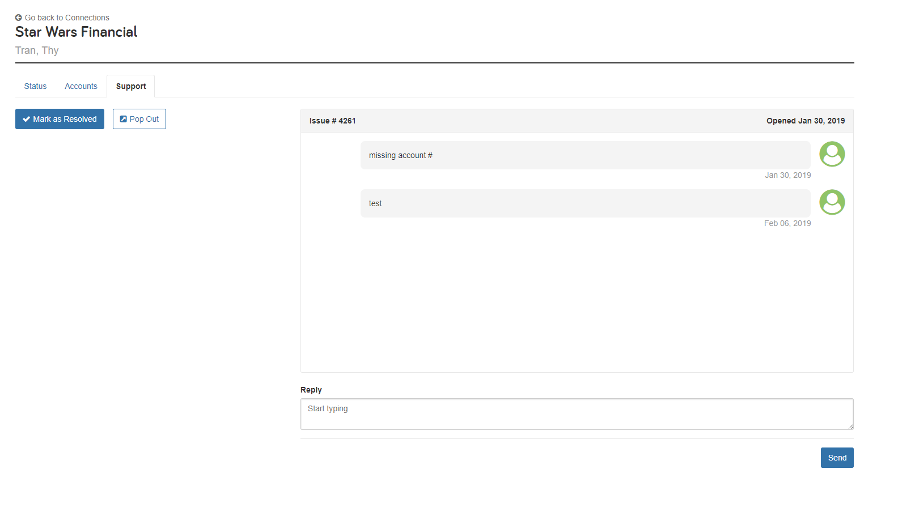Click the Pop Out button
This screenshot has width=898, height=520.
(139, 119)
